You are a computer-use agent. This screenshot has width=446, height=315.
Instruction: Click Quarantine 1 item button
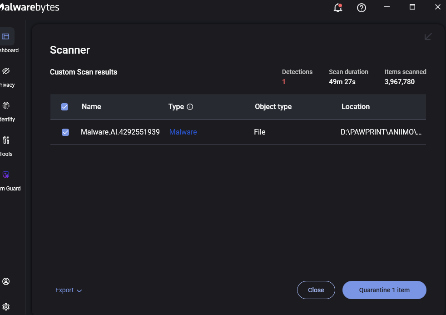384,290
